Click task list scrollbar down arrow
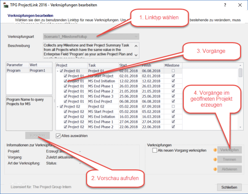 (241, 127)
